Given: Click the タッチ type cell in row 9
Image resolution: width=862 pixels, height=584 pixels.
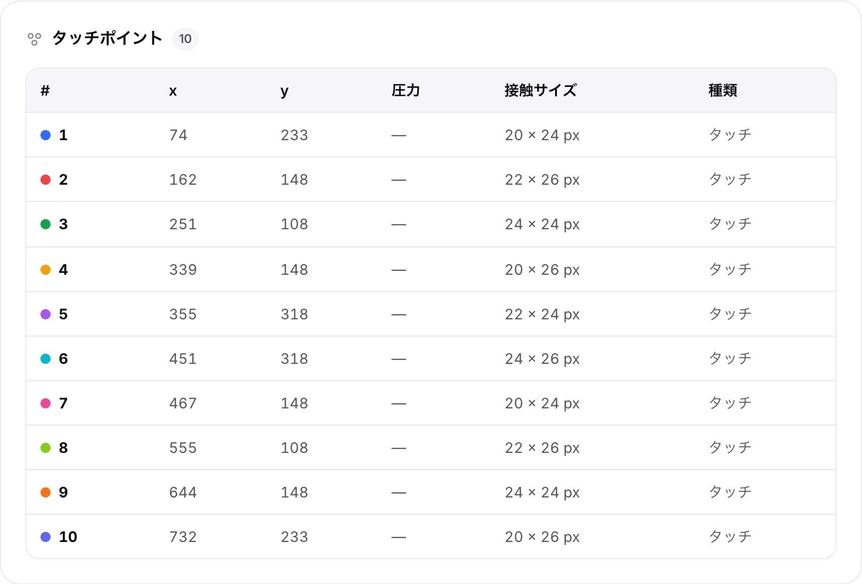Looking at the screenshot, I should [x=730, y=492].
